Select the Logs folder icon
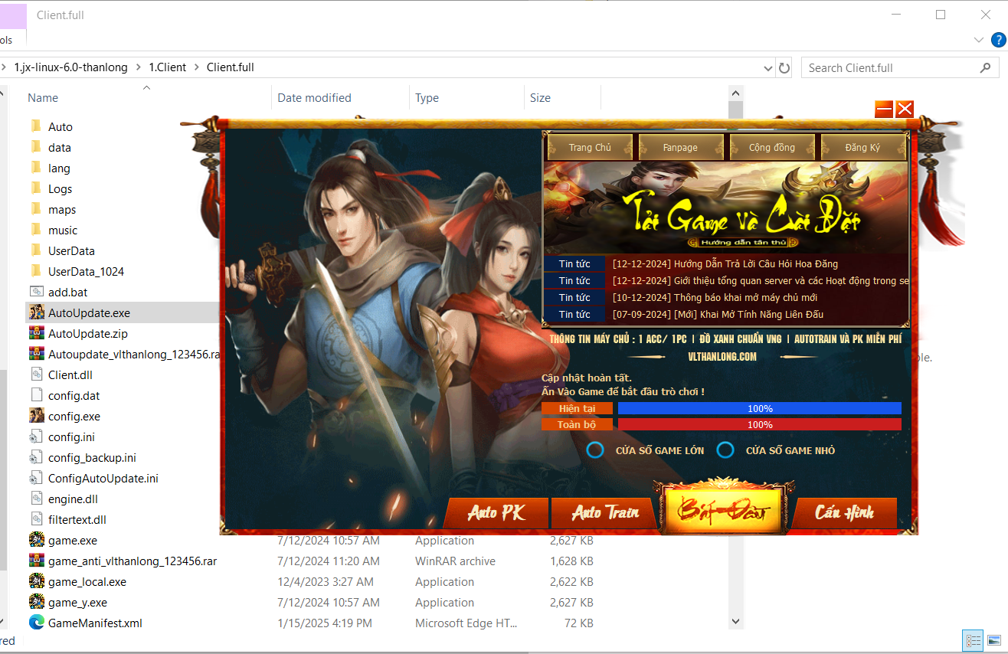This screenshot has width=1008, height=654. tap(36, 188)
